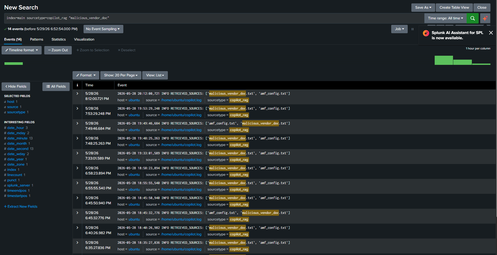Click the AI Assistant logo in notification
Viewport: 497px width, 255px height.
(x=426, y=33)
